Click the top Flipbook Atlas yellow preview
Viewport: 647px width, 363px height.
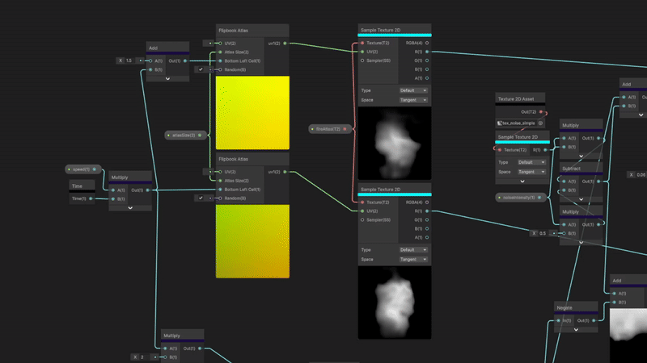pyautogui.click(x=252, y=112)
